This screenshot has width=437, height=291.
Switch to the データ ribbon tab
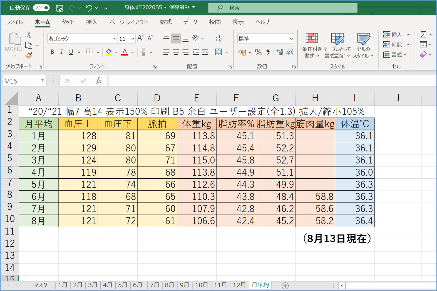[190, 22]
